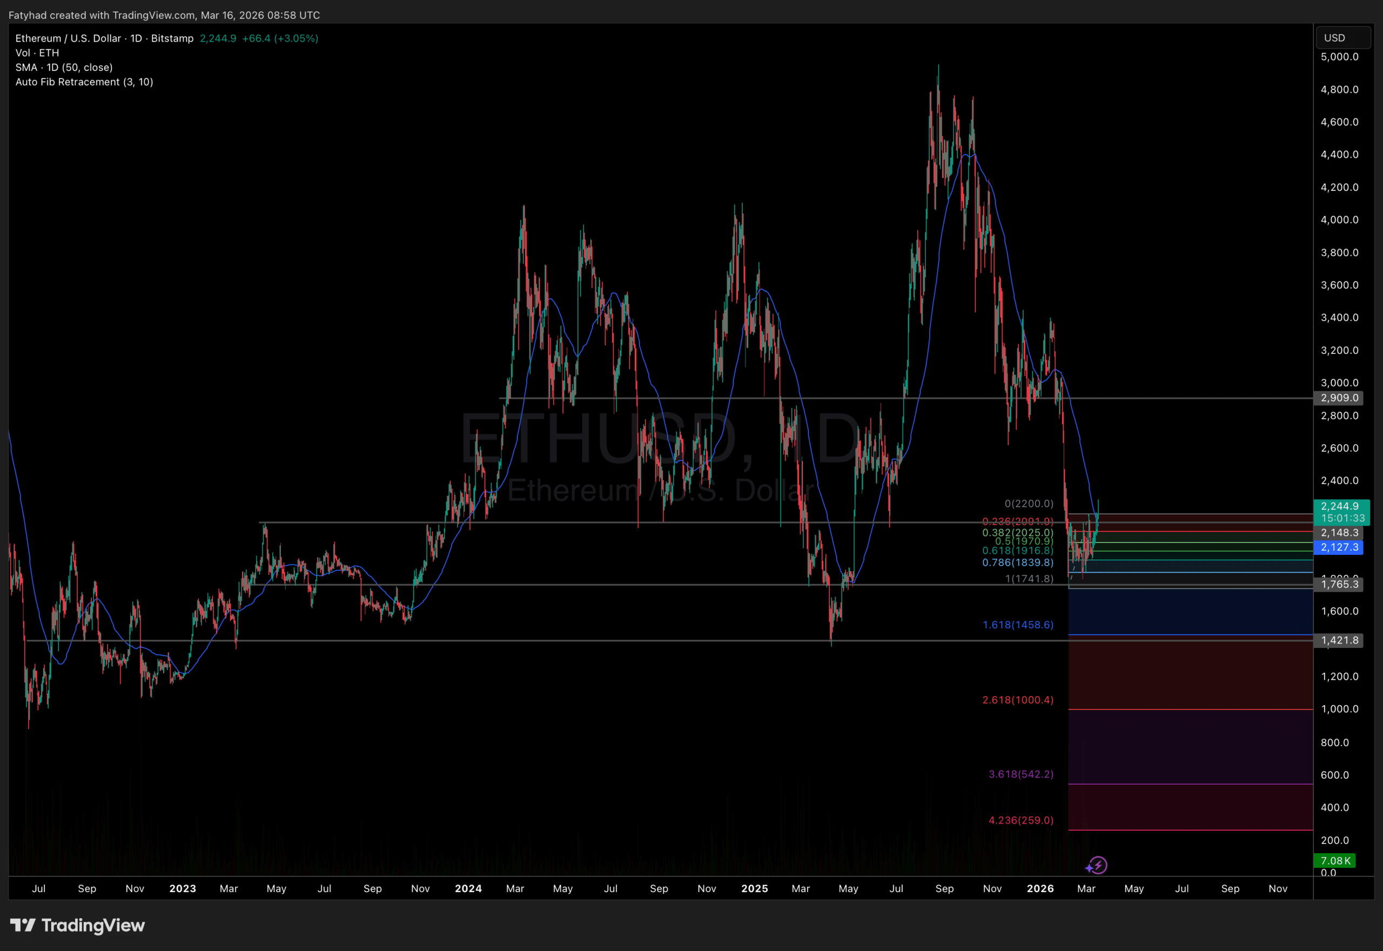Click the blue 2,127.3 SMA price label
Viewport: 1383px width, 951px height.
[1339, 547]
